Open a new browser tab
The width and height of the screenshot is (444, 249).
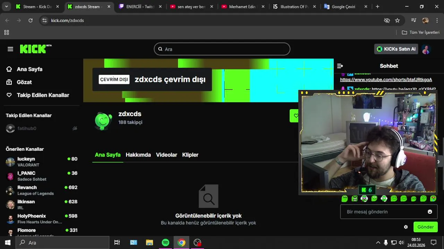(x=377, y=7)
